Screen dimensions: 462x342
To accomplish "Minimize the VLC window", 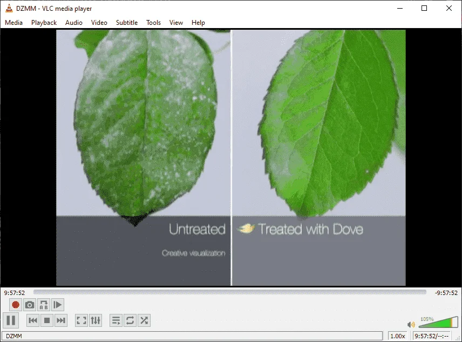I will [400, 8].
